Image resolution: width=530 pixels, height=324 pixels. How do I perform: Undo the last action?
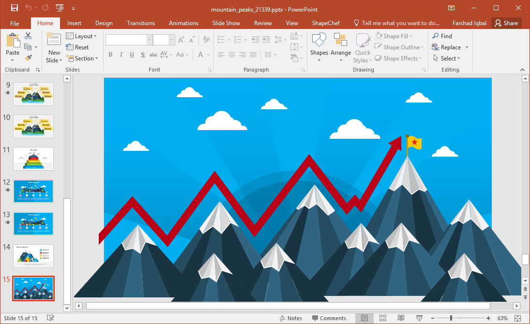pos(29,8)
